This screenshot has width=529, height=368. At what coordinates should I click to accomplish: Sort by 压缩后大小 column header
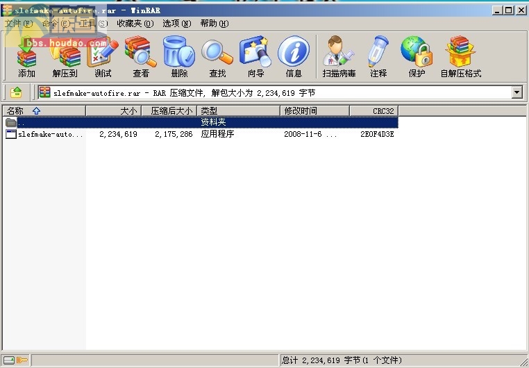coord(169,110)
